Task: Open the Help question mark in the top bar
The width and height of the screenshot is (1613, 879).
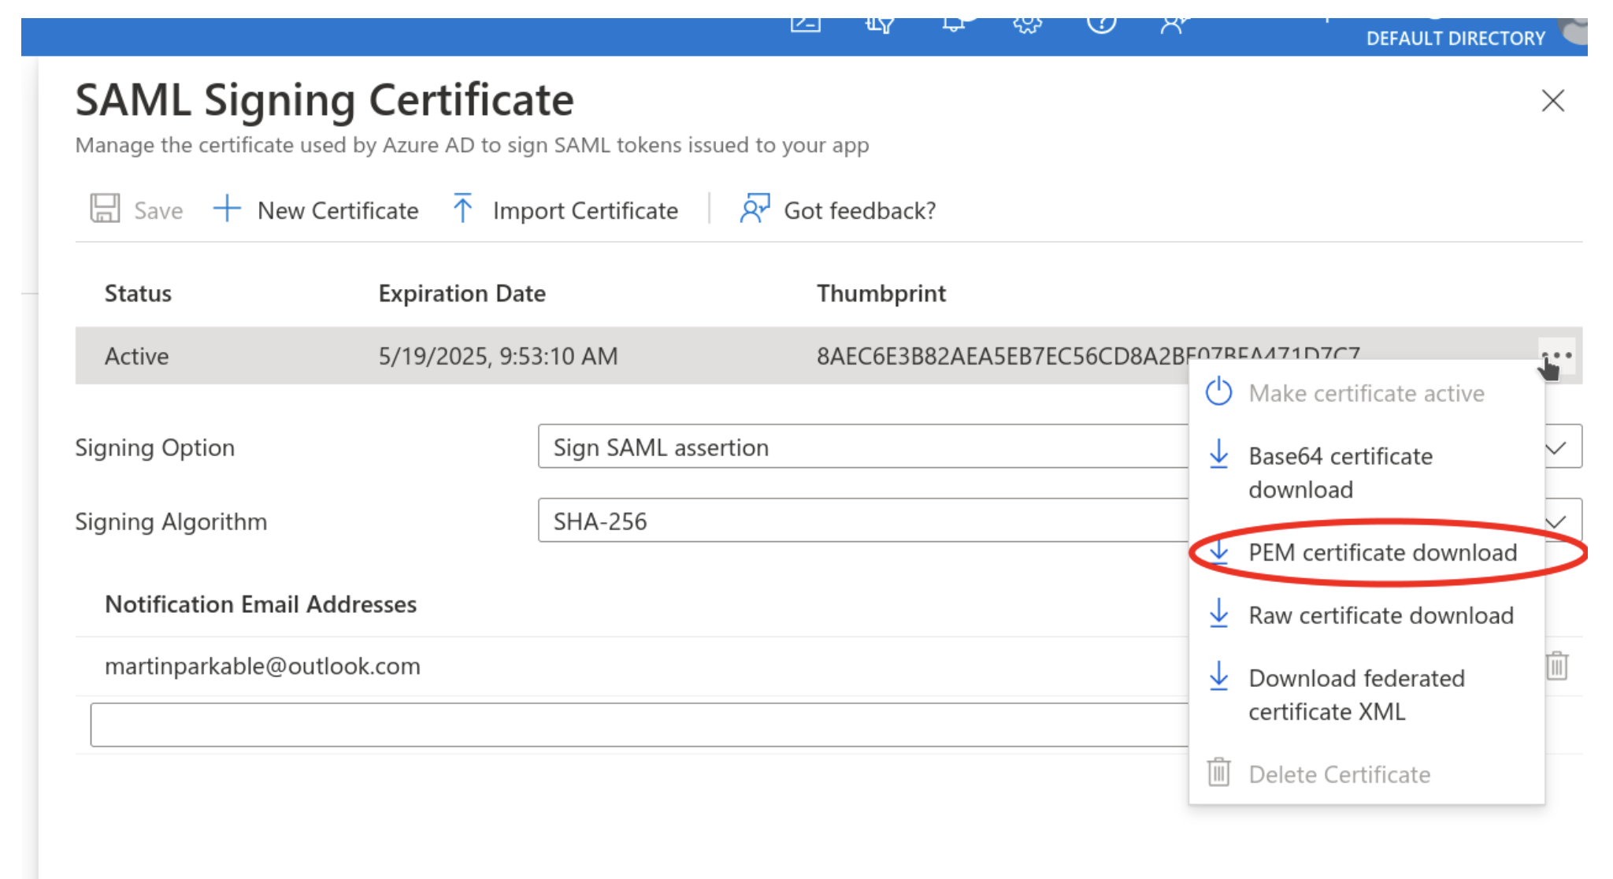Action: [1101, 24]
